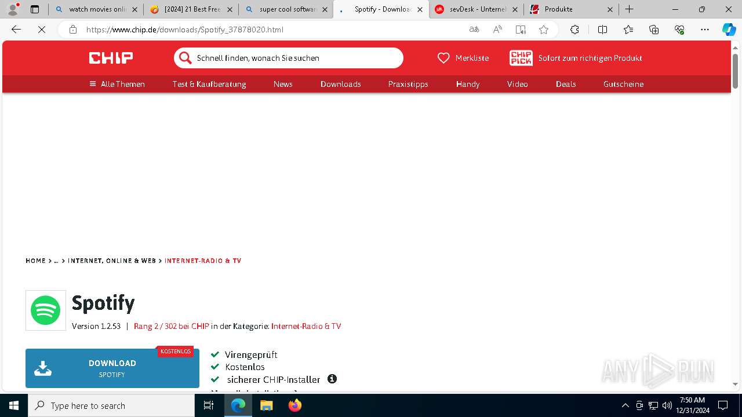Screen dimensions: 742x417
Task: View site information lock icon
Action: click(73, 30)
